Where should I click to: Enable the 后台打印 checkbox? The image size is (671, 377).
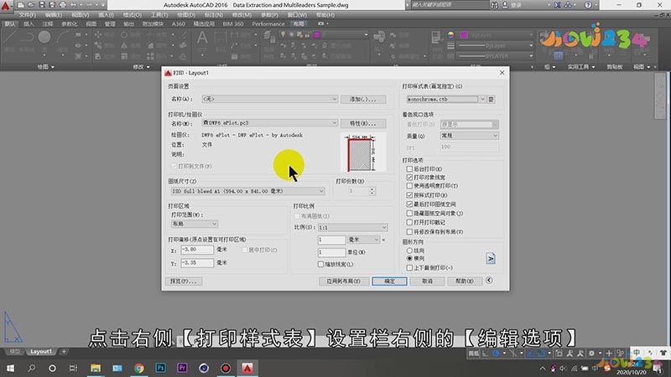tap(409, 169)
